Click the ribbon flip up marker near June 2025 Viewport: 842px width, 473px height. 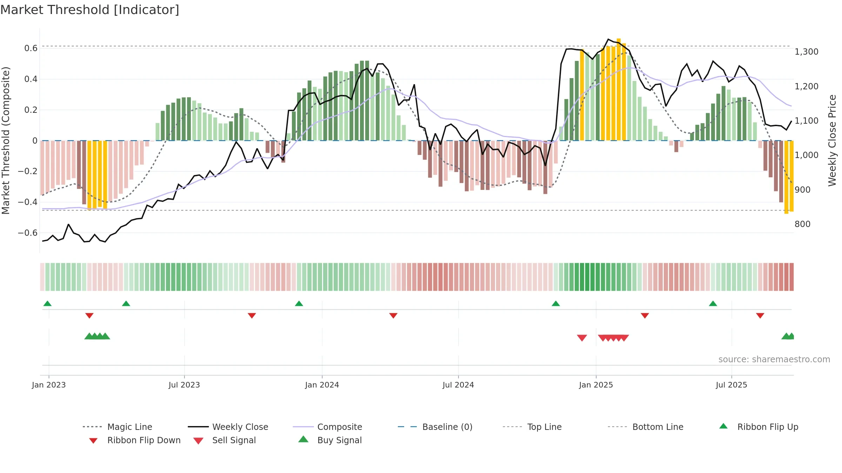(x=713, y=303)
